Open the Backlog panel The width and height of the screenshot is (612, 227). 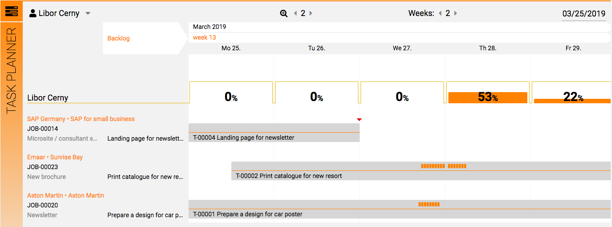[119, 38]
